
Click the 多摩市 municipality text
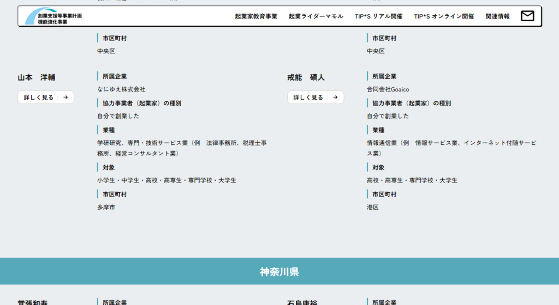pyautogui.click(x=106, y=208)
